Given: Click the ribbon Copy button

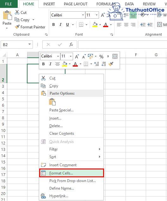Looking at the screenshot, I should [x=22, y=20].
